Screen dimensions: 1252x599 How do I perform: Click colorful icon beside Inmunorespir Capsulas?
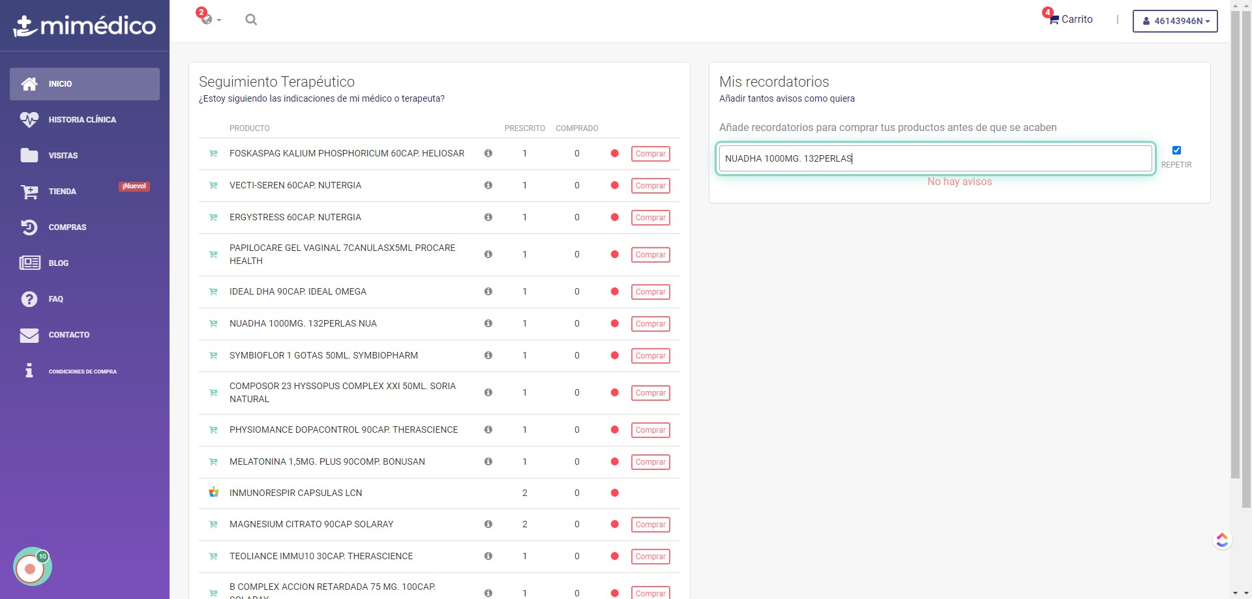(x=213, y=492)
